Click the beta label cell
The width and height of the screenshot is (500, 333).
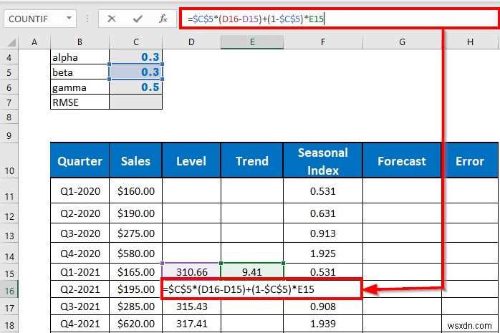(80, 72)
